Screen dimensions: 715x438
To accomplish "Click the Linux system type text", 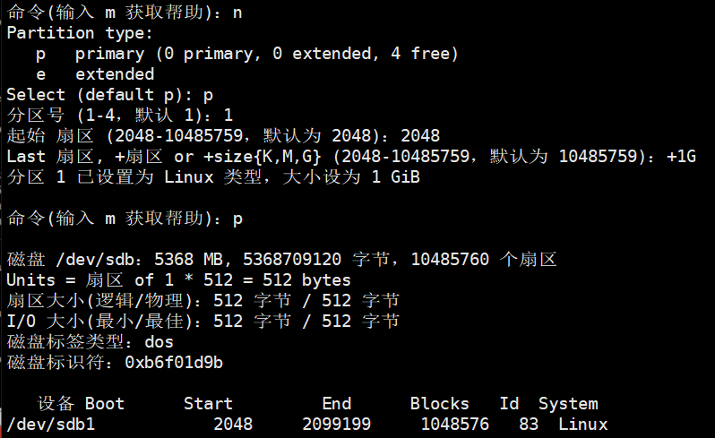I will [x=582, y=424].
